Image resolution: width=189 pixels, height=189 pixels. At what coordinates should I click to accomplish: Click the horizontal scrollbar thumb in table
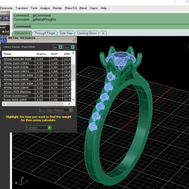pyautogui.click(x=35, y=104)
